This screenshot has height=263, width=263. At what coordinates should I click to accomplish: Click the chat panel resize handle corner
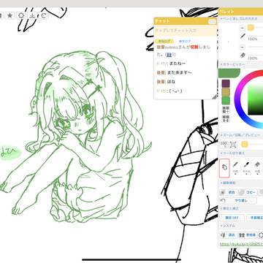(214, 97)
